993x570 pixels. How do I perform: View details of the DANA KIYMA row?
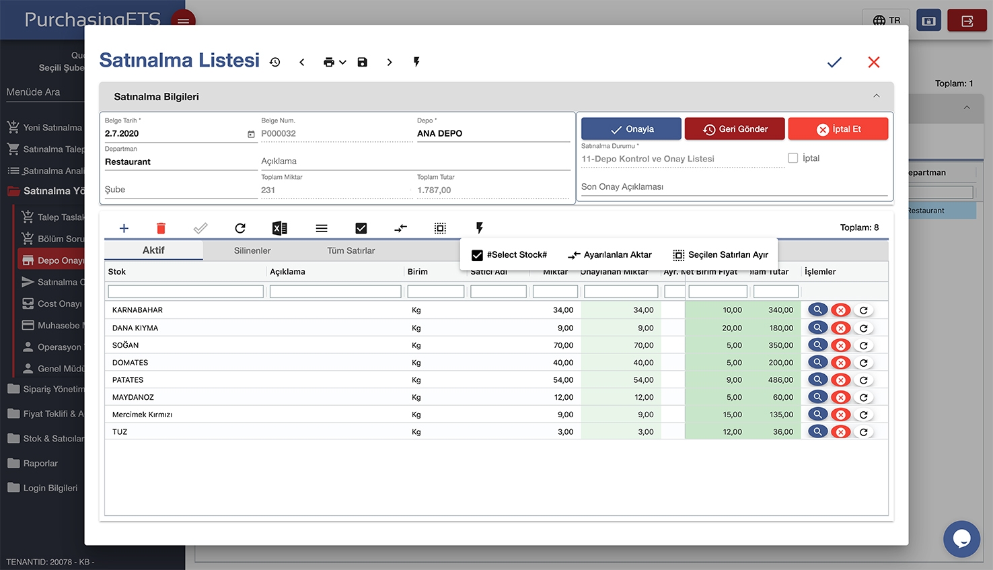coord(817,328)
